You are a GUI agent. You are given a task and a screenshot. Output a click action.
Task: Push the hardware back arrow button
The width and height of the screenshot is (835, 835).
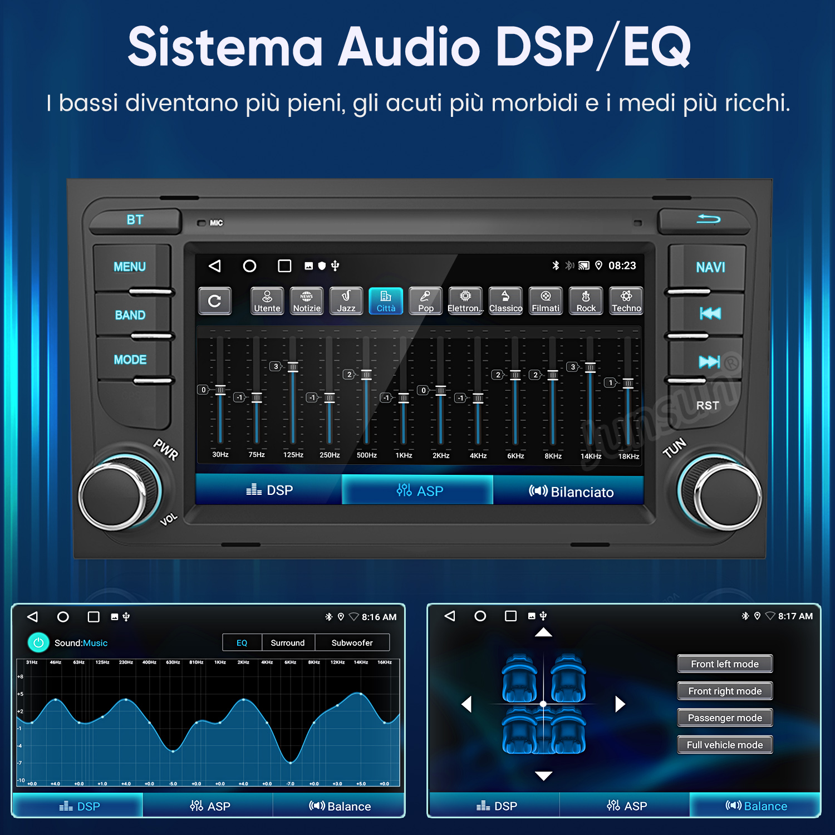pos(706,220)
